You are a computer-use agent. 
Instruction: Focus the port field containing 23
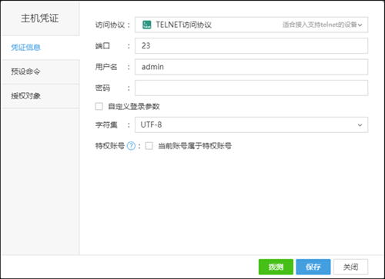pyautogui.click(x=251, y=46)
